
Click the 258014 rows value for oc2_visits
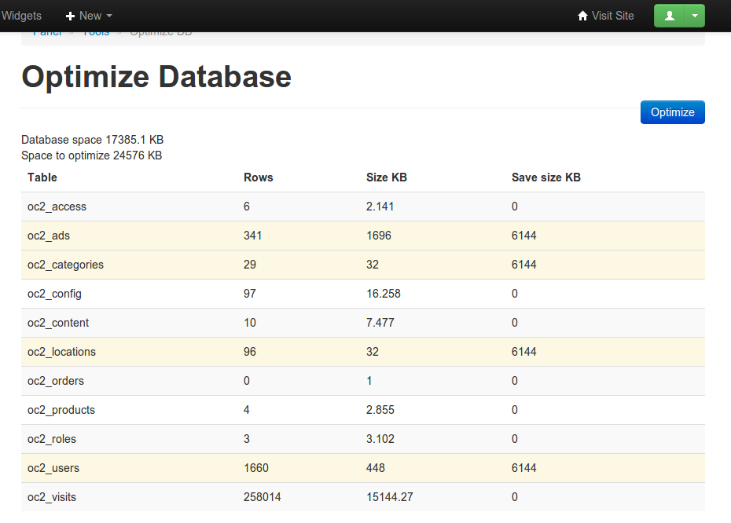pos(263,497)
